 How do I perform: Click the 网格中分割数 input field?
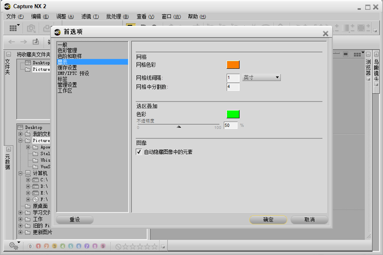tap(233, 87)
